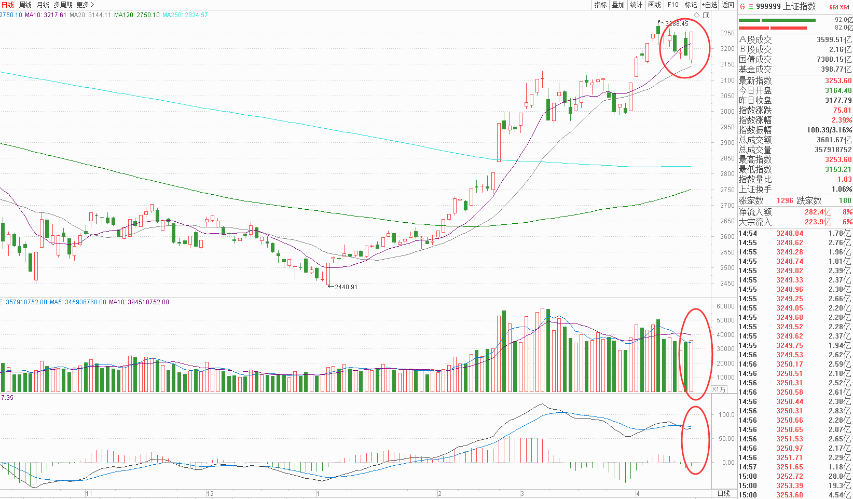Open the 画线 drawing tools
The height and width of the screenshot is (499, 853).
(x=655, y=5)
